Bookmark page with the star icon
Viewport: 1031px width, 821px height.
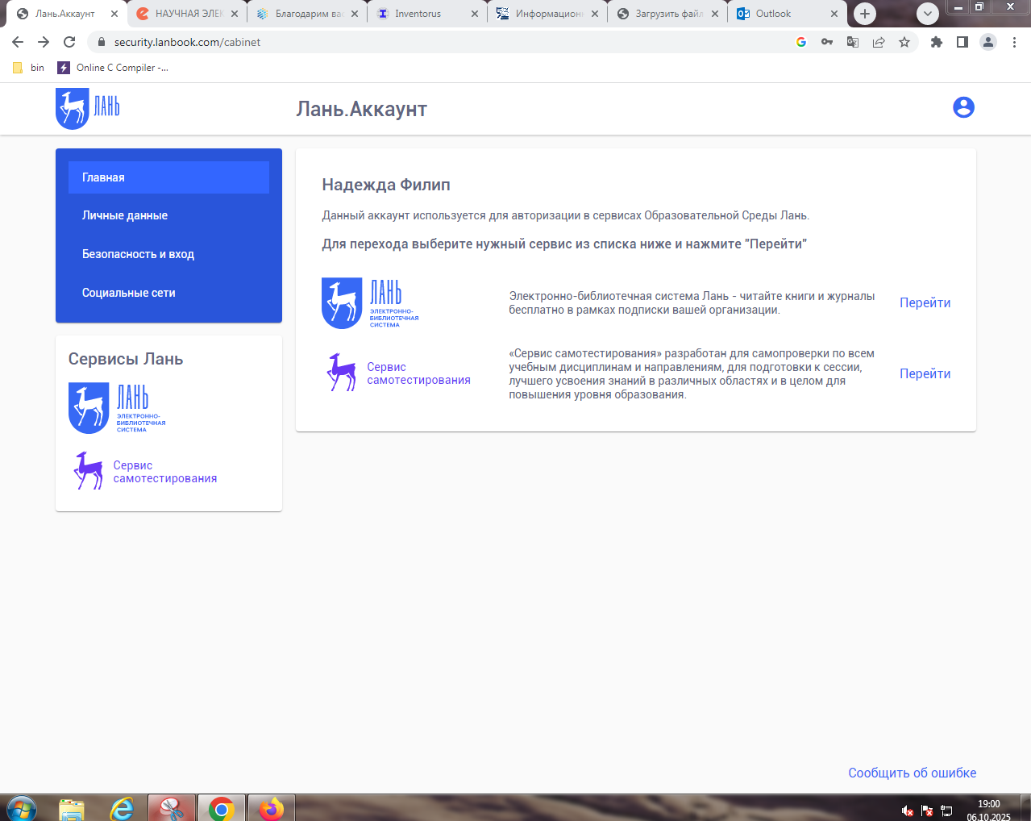(904, 42)
